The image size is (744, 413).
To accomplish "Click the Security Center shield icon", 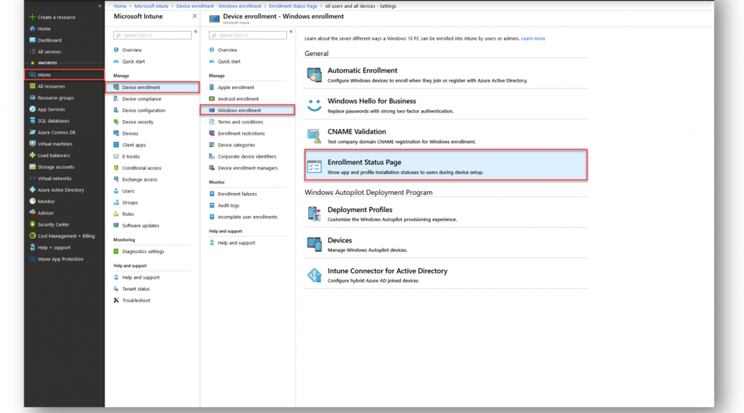I will [32, 224].
